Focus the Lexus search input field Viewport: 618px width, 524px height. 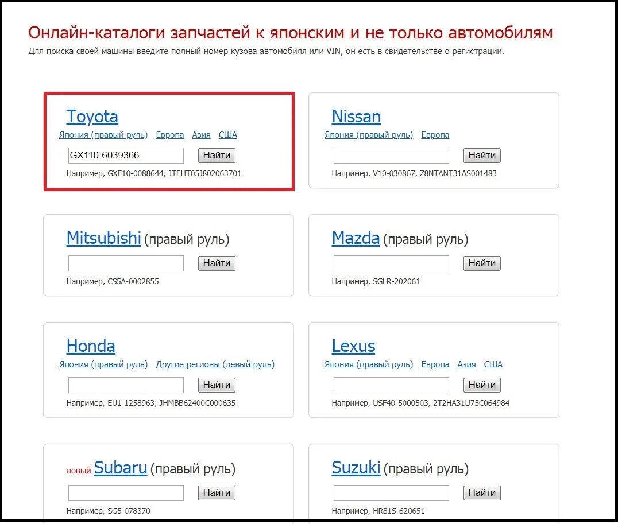pos(391,385)
